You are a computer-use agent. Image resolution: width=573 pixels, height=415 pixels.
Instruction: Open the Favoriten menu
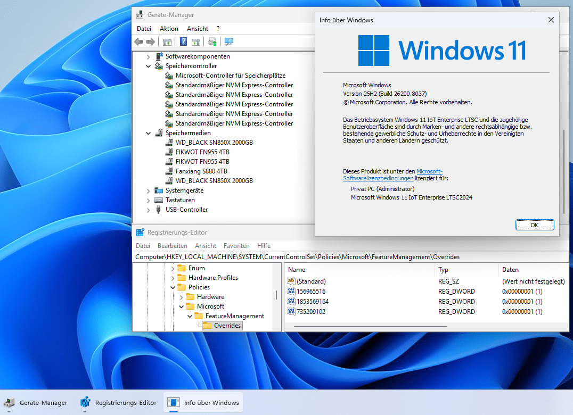click(236, 246)
